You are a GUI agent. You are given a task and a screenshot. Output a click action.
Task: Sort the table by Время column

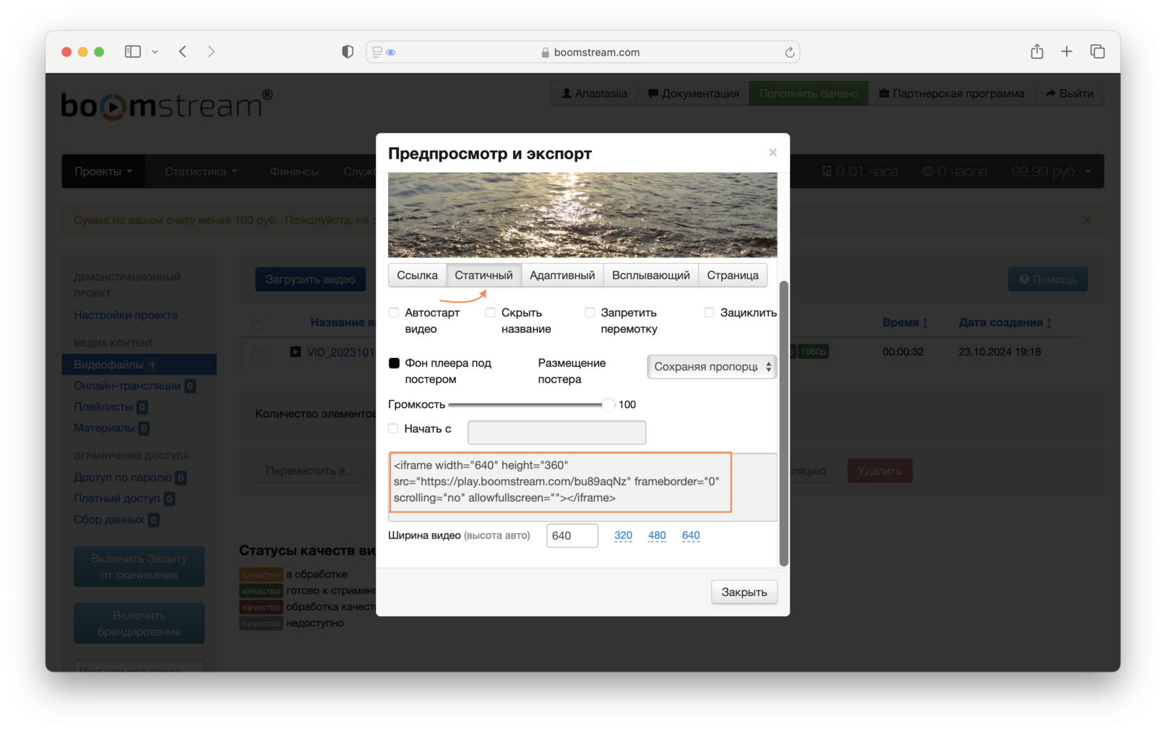(905, 323)
